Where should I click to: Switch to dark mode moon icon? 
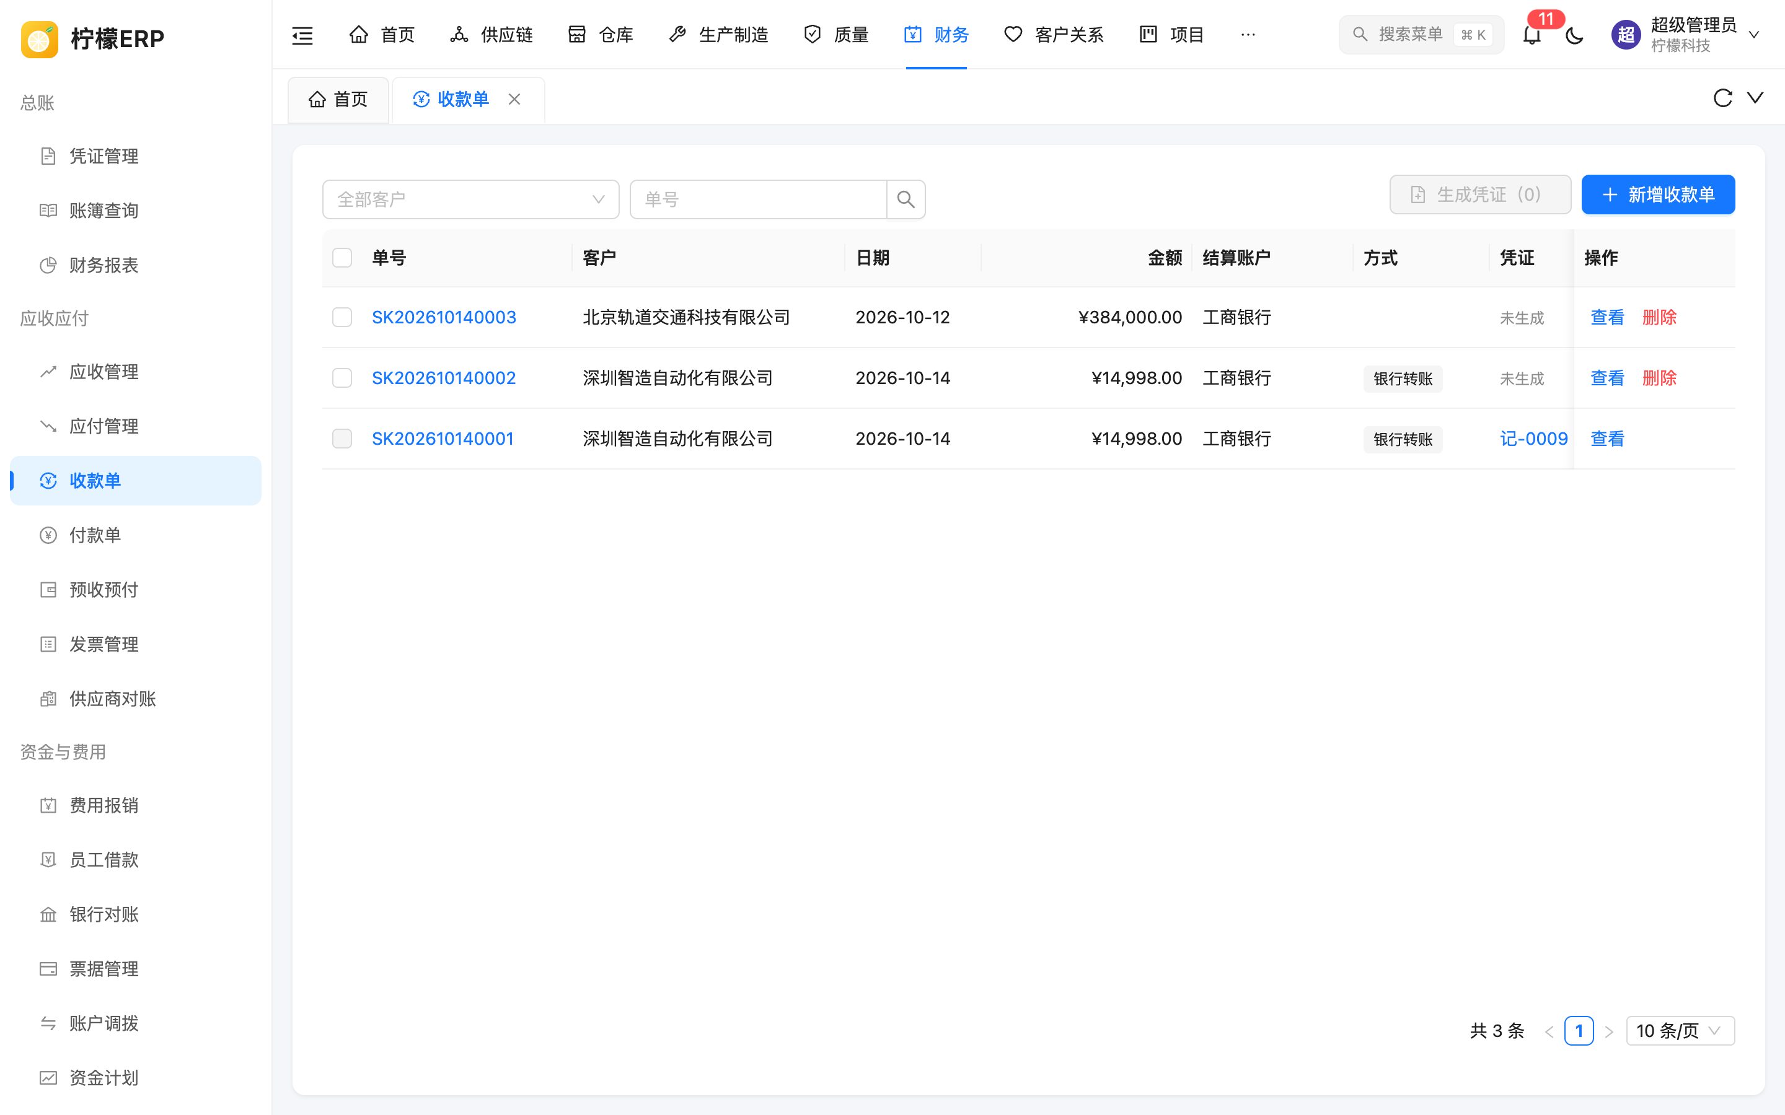point(1574,35)
